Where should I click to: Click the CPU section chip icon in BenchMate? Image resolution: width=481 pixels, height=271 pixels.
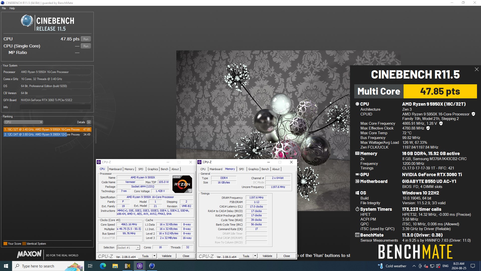click(x=357, y=104)
